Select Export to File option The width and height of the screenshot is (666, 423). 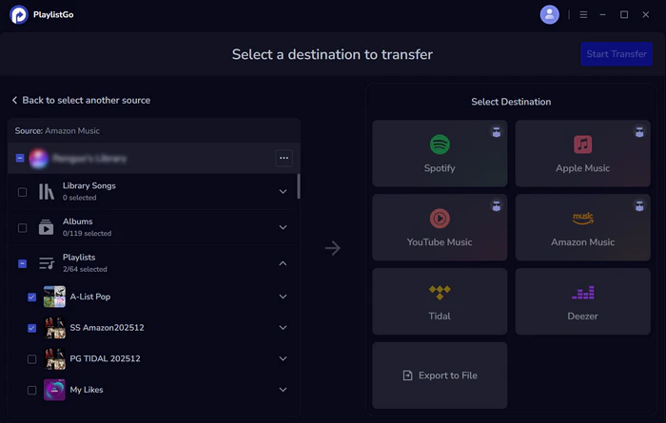(440, 375)
